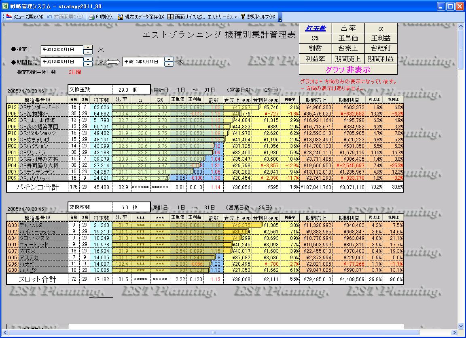466x338 pixels.
Task: Select the S% graph button
Action: [316, 38]
